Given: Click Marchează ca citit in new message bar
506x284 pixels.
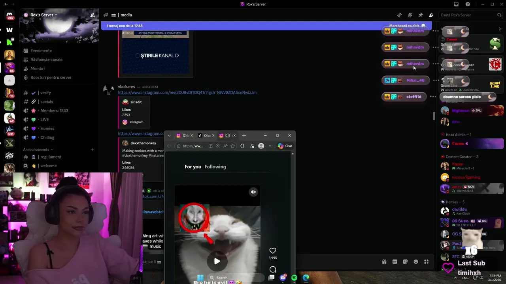Looking at the screenshot, I should tap(407, 26).
